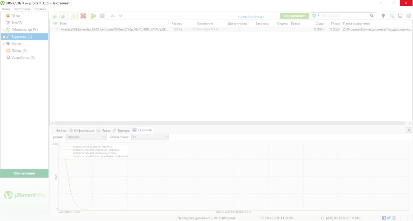Click the large magnifying glass toolbar icon
413x221 pixels.
click(x=391, y=16)
